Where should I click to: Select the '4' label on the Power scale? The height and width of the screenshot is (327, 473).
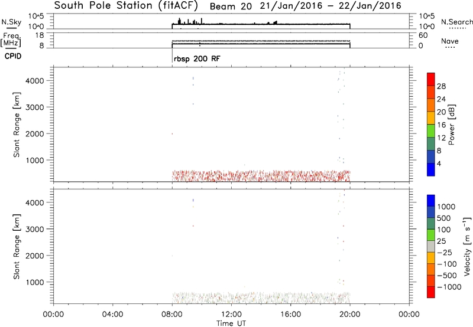439,163
